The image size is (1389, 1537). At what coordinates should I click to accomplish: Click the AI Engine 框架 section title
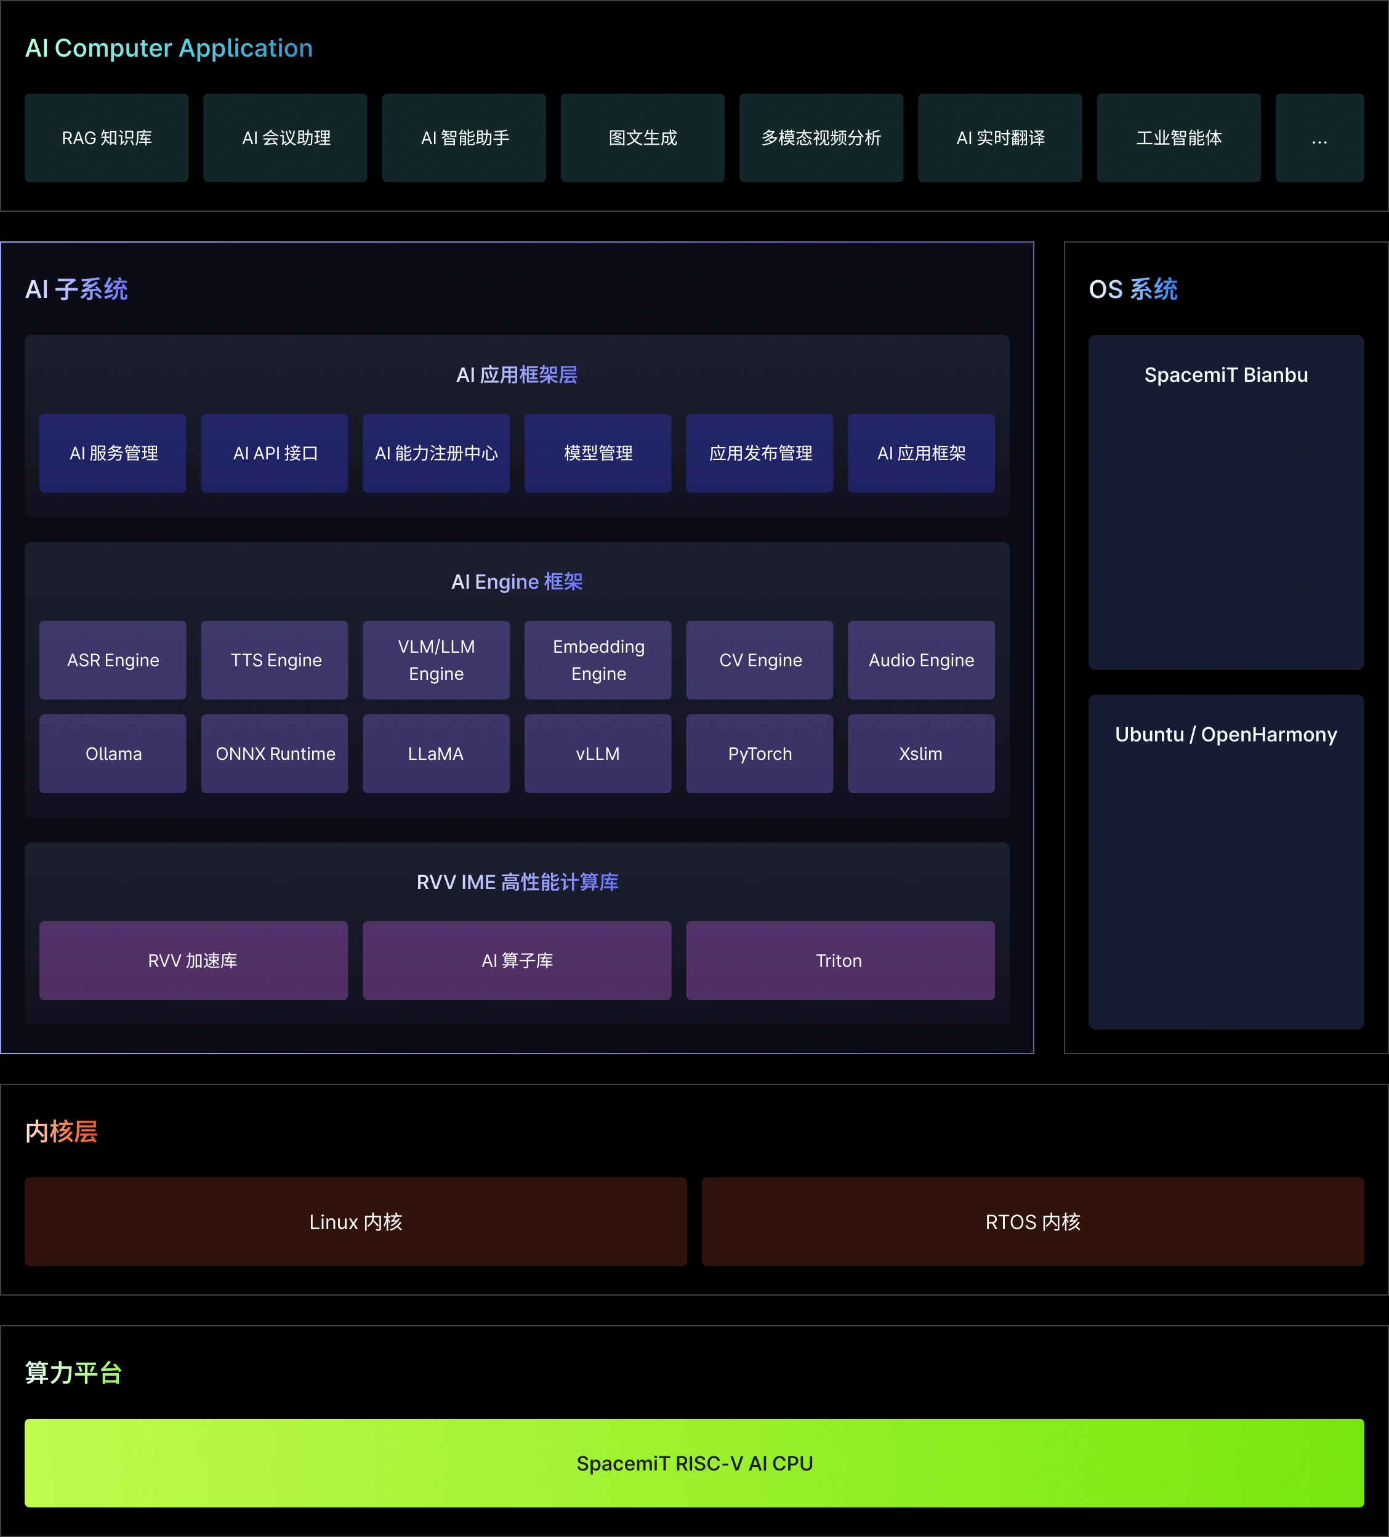click(517, 582)
